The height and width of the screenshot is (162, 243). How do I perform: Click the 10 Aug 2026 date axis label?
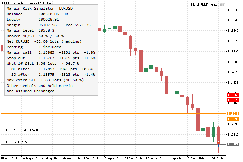click(9, 158)
